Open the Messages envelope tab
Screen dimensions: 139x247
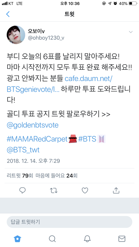click(x=122, y=239)
